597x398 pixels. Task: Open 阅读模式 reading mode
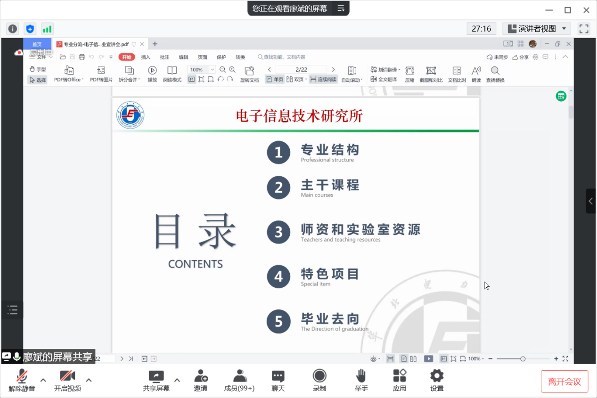pyautogui.click(x=172, y=71)
